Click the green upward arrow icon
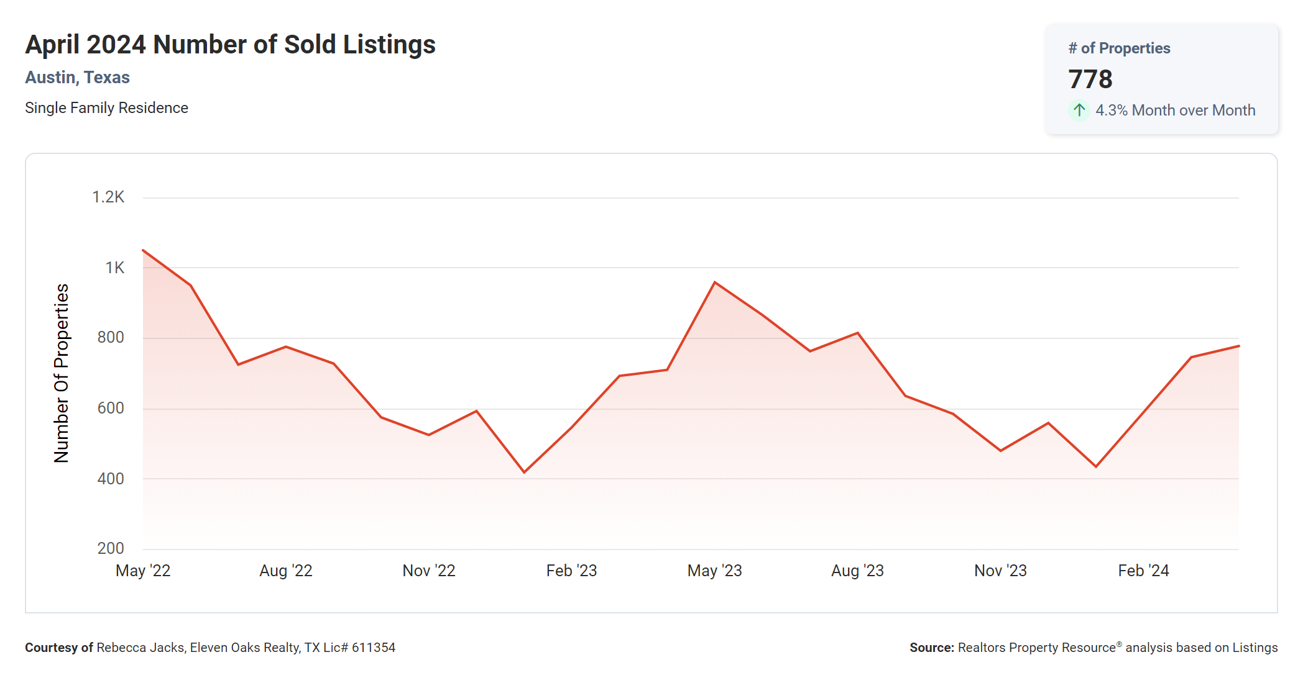 coord(1079,111)
